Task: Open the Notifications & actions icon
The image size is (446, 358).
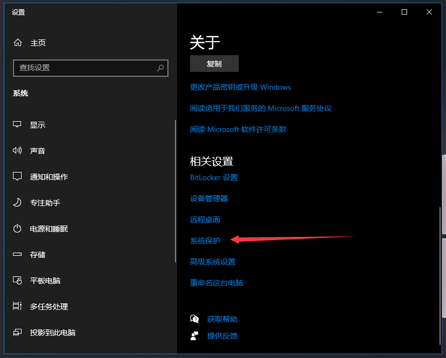Action: tap(17, 177)
